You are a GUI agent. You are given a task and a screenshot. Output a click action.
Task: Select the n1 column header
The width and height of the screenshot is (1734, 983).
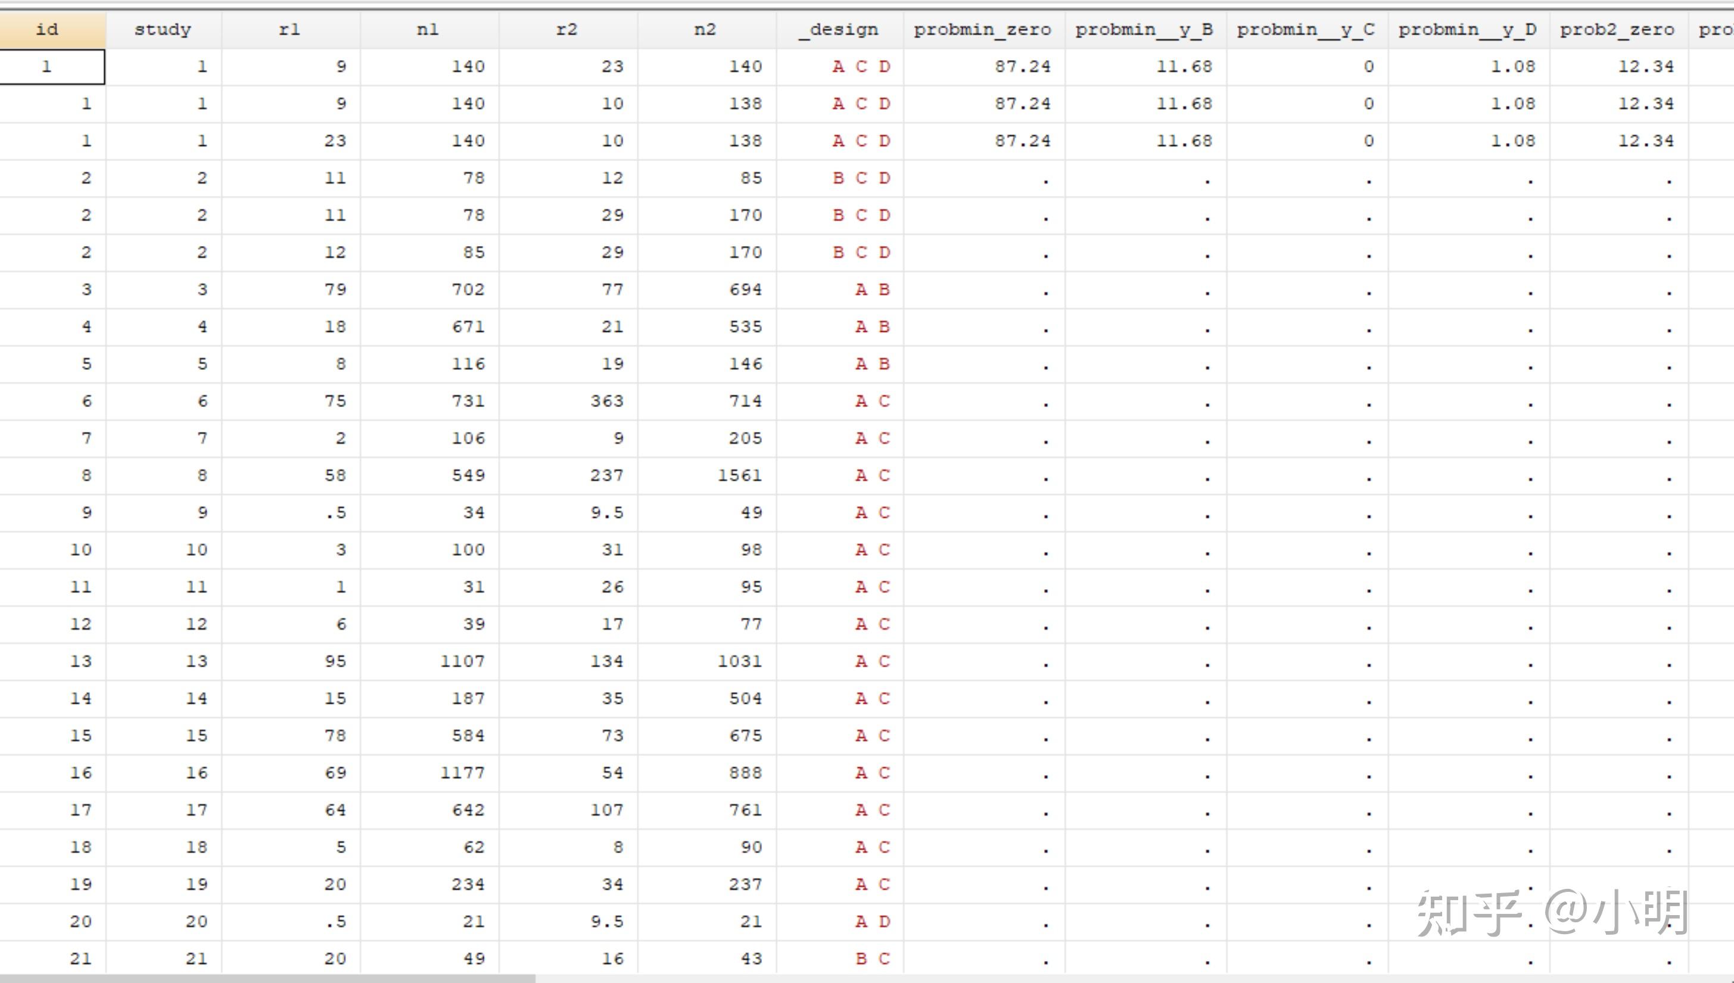pyautogui.click(x=429, y=30)
